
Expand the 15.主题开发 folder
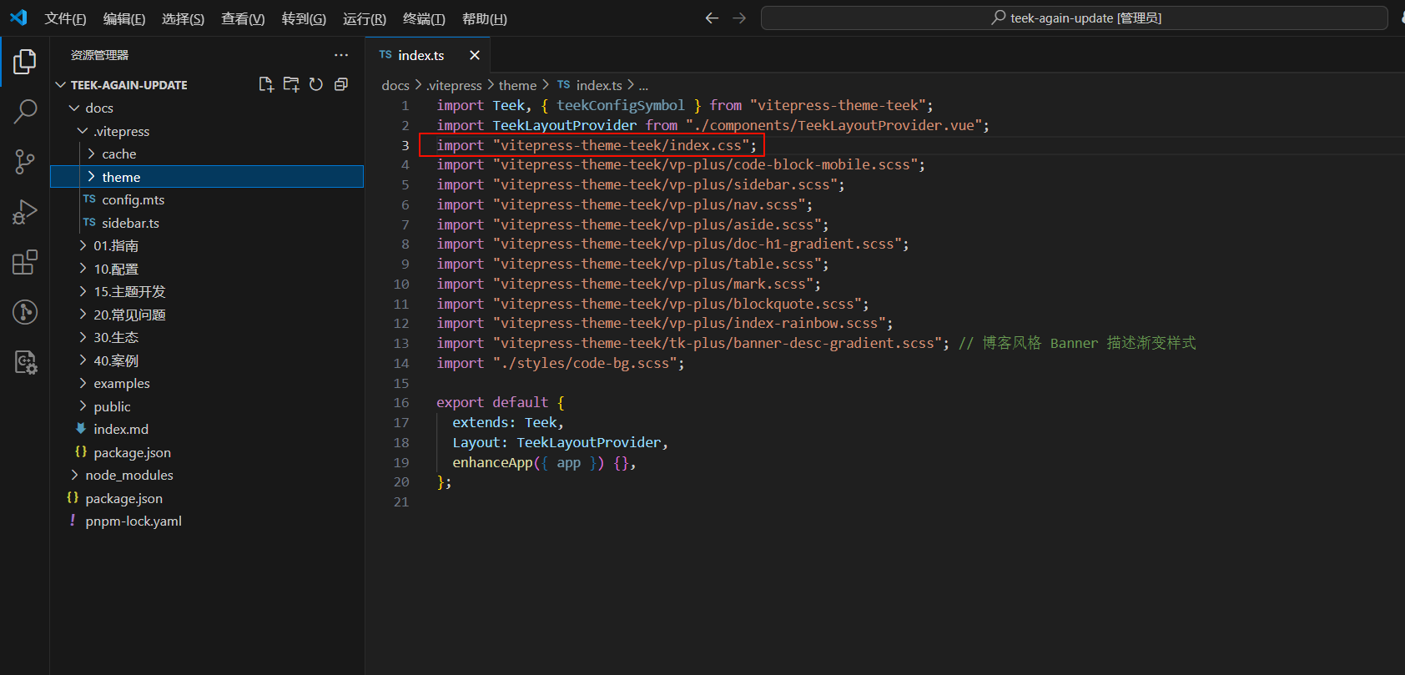click(83, 291)
